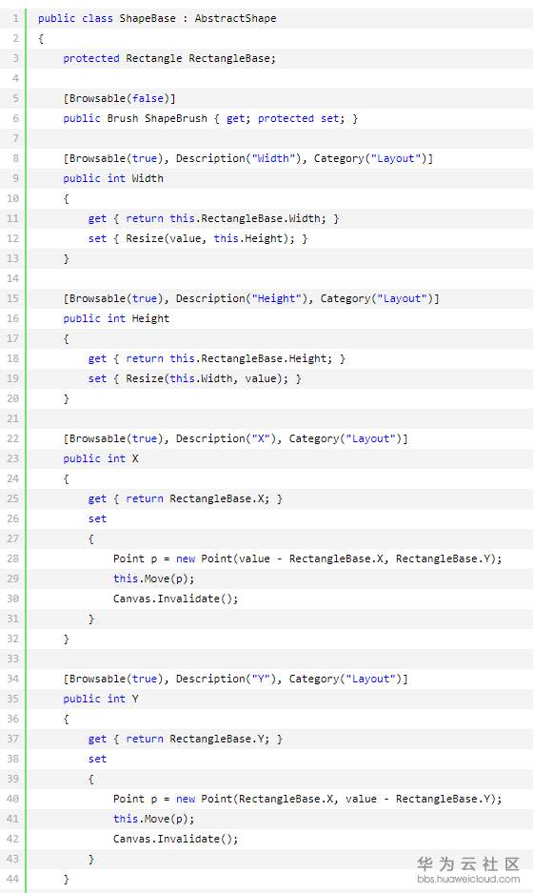The image size is (533, 893).
Task: Click the class declaration 'public class ShapeBase : AbstractShape'
Action: pos(157,18)
